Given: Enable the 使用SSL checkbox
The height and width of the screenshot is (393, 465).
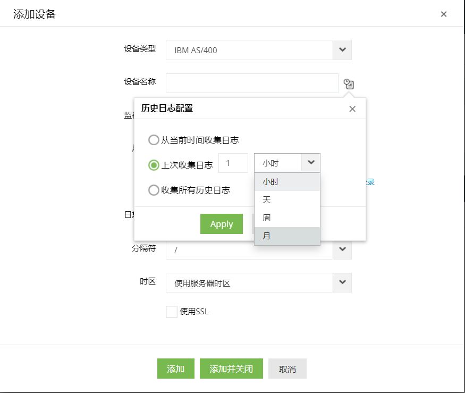Looking at the screenshot, I should point(172,312).
